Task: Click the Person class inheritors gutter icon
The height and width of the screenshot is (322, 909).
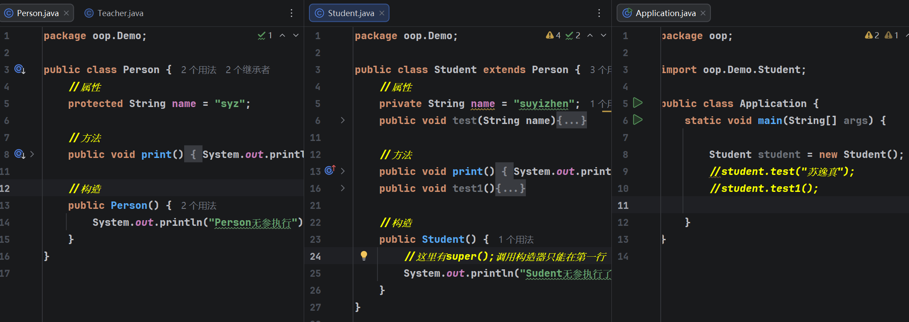Action: [x=20, y=69]
